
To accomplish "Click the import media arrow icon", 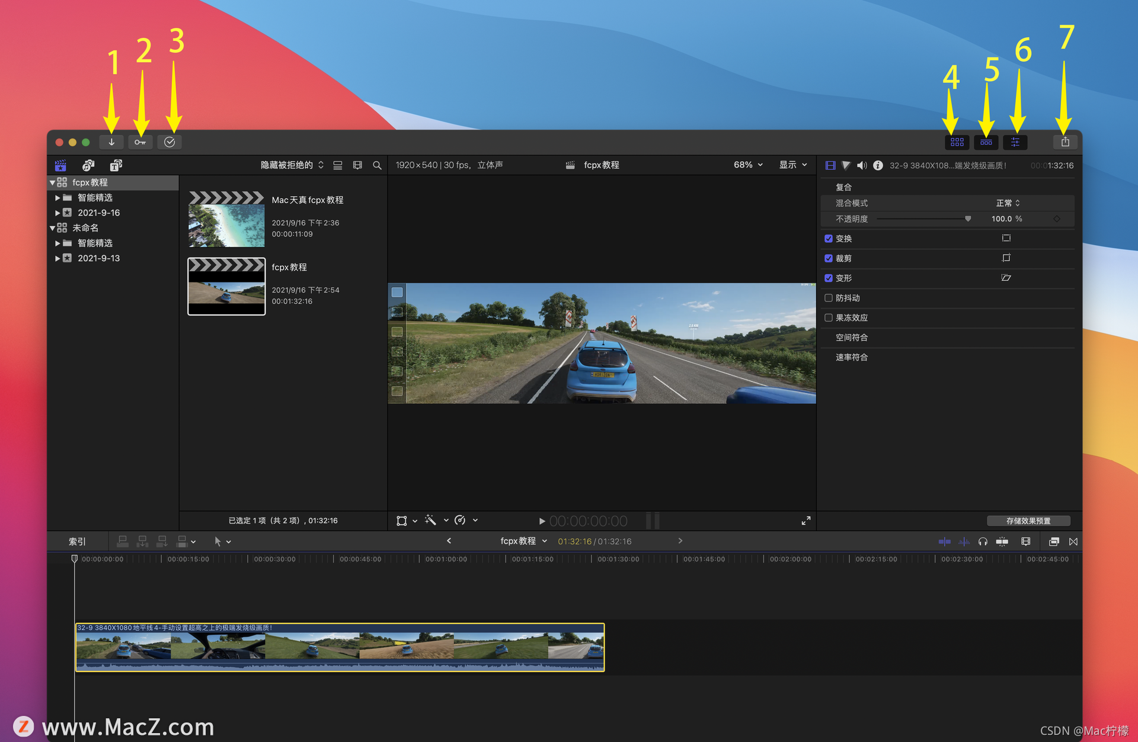I will point(111,142).
